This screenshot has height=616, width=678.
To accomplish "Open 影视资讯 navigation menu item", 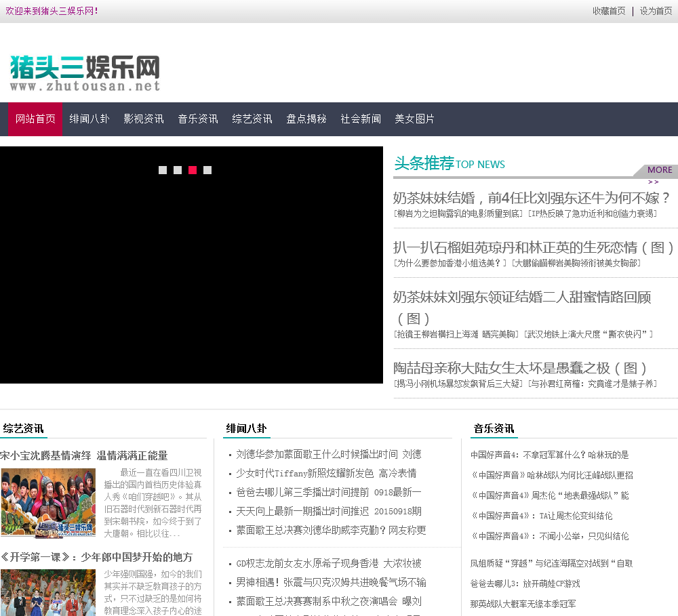I will tap(144, 119).
